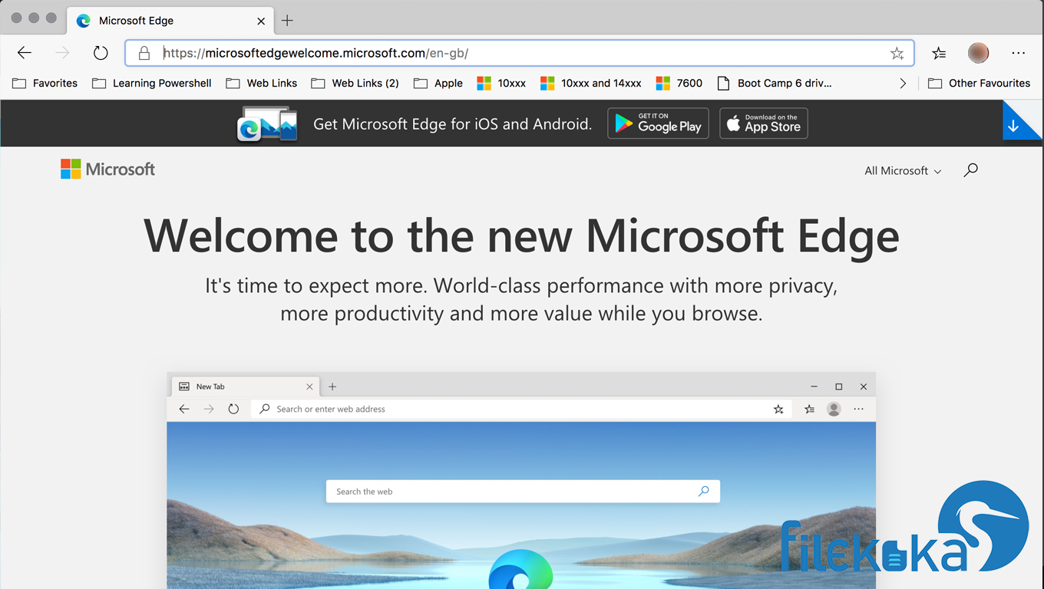Open the Learning Powershell bookmark folder
Image resolution: width=1044 pixels, height=589 pixels.
(152, 83)
